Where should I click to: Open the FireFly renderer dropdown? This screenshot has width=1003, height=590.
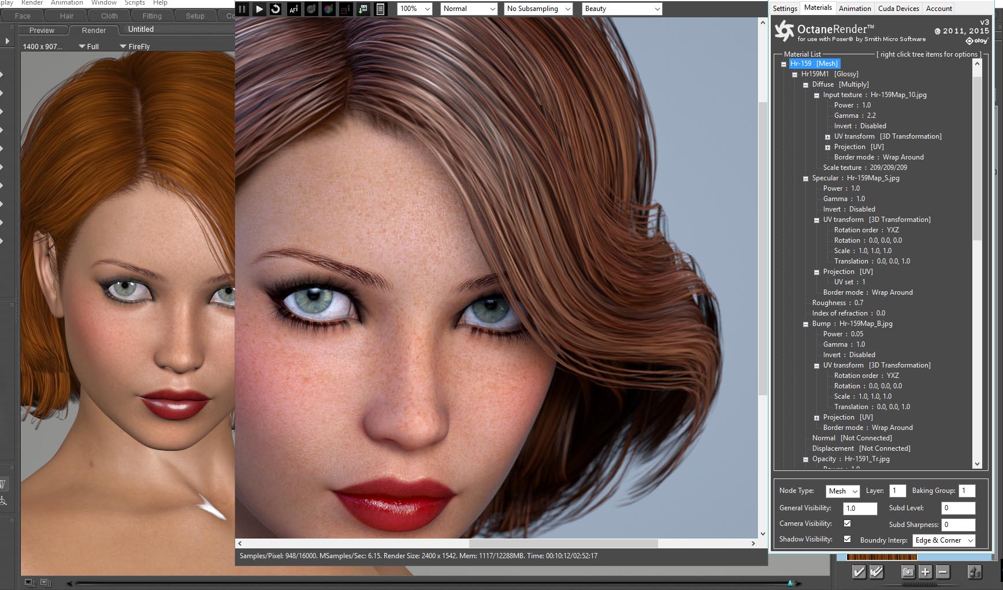coord(135,46)
